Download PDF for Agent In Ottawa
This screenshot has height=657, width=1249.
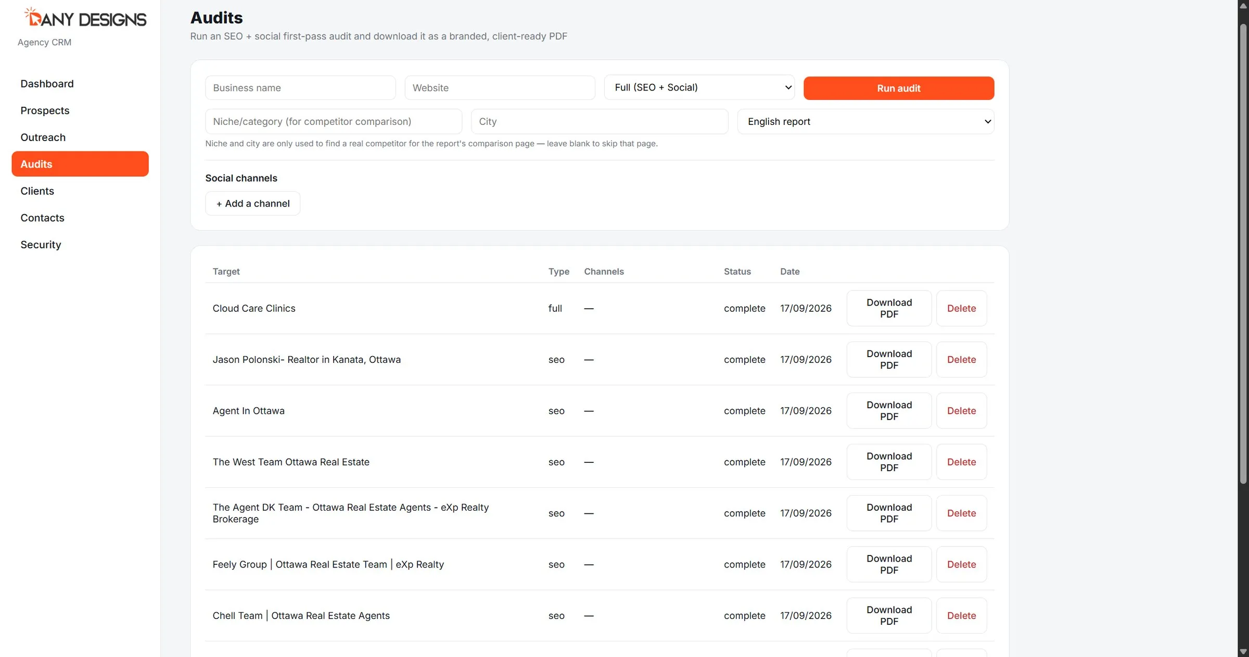pos(889,411)
